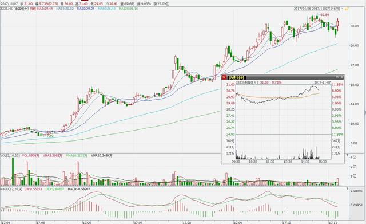Viewport: 366px width, 224px height.
Task: Click the VMA5 volume average label
Action: pyautogui.click(x=53, y=155)
